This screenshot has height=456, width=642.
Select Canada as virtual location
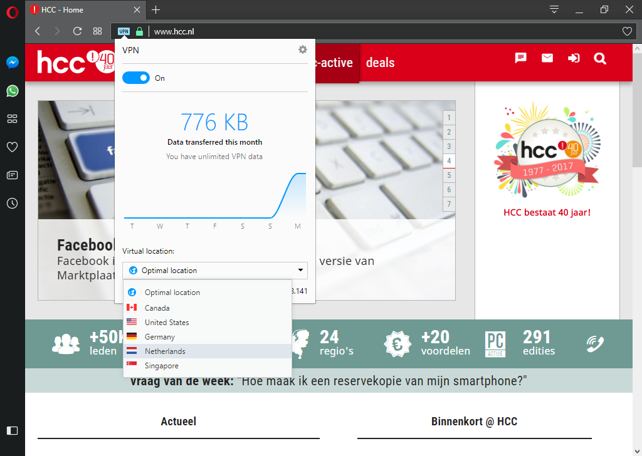[207, 308]
